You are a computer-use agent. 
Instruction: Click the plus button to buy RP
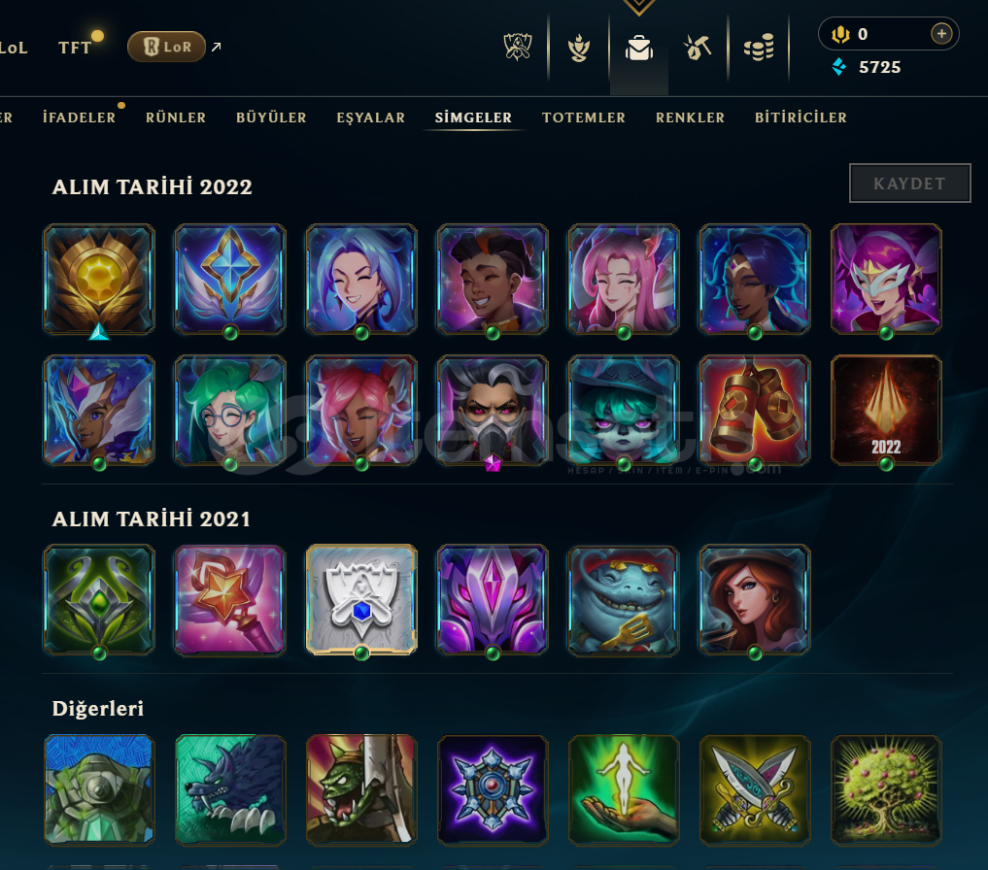(x=941, y=33)
